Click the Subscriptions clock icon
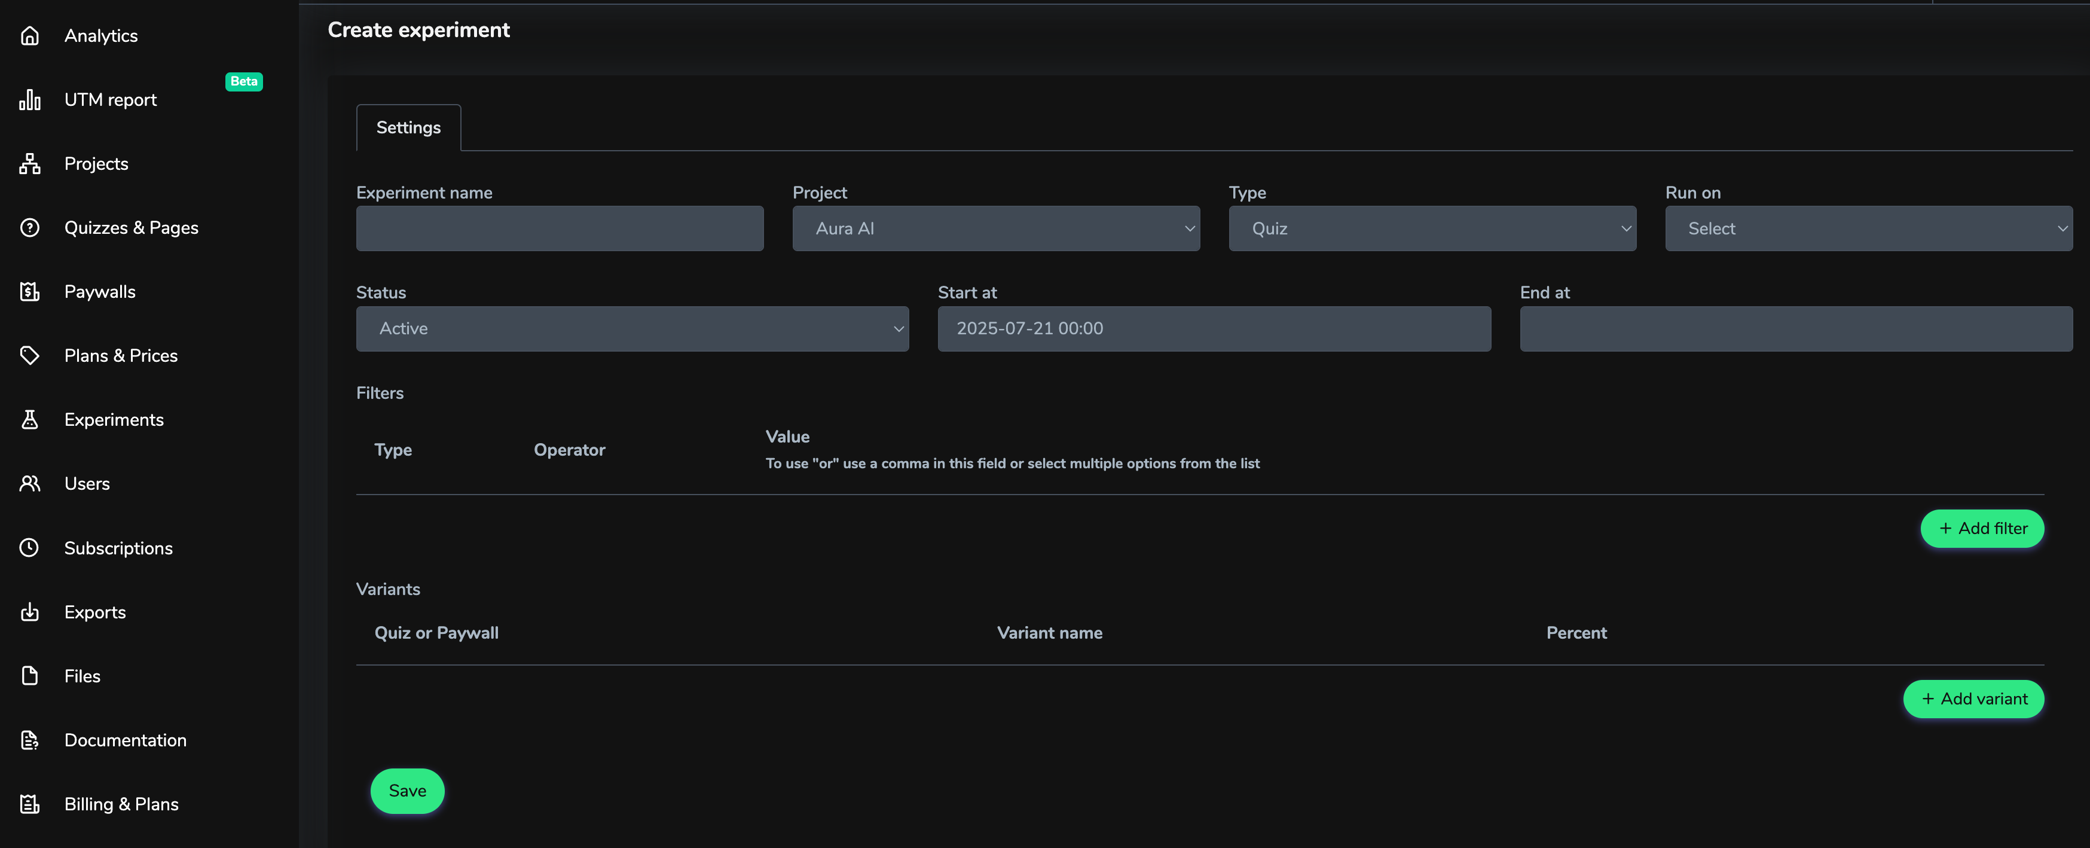This screenshot has width=2090, height=848. click(x=30, y=548)
